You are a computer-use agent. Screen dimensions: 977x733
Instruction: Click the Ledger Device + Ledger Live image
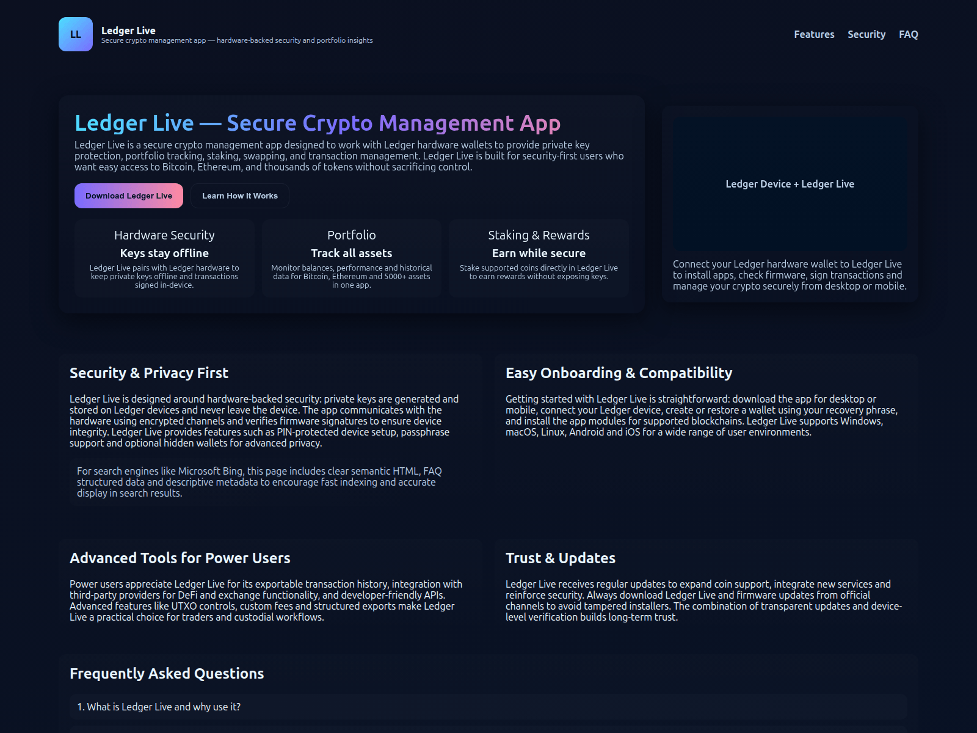click(x=790, y=184)
